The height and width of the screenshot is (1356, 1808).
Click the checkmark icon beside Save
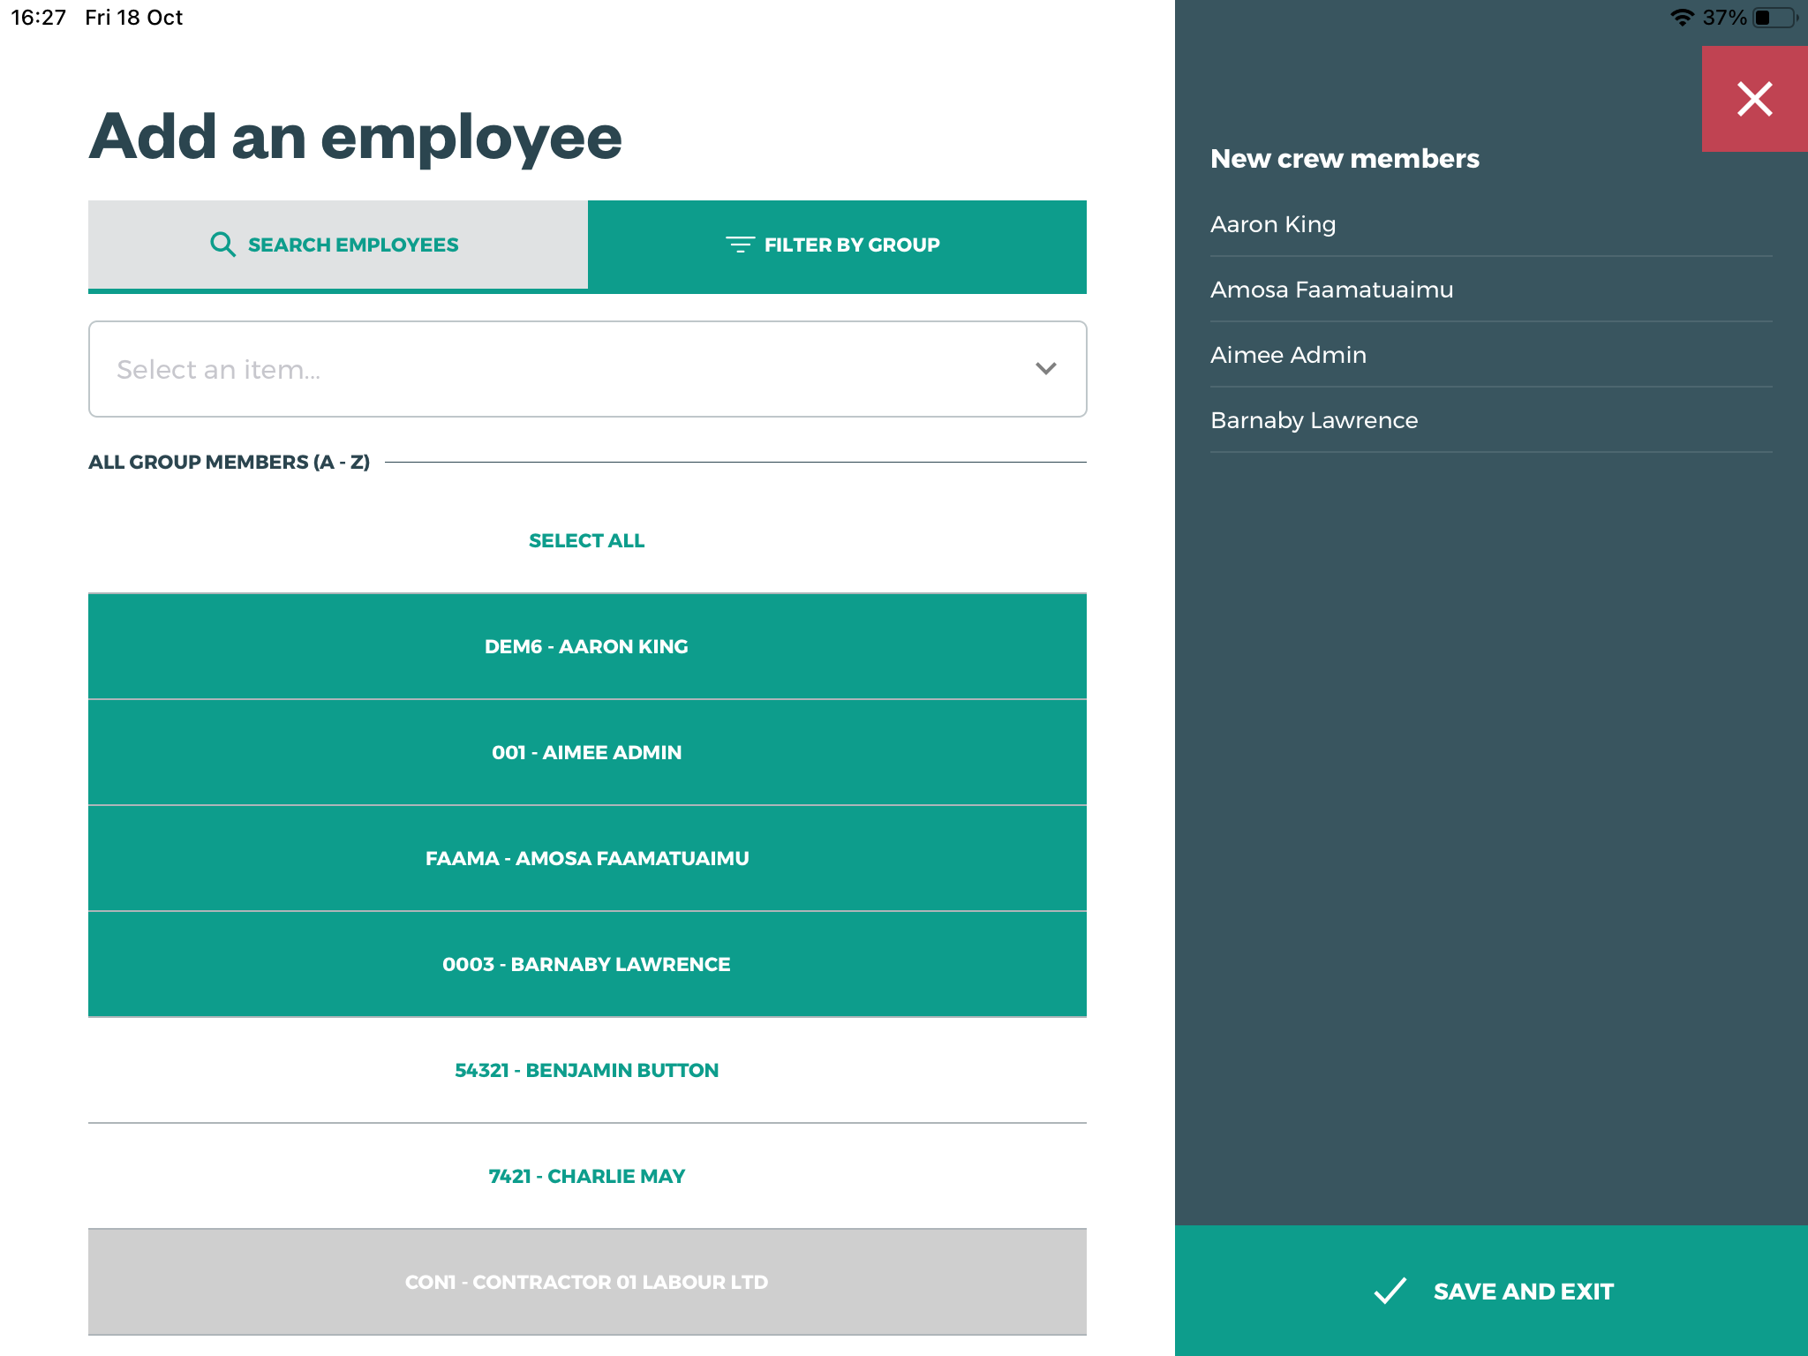coord(1390,1291)
